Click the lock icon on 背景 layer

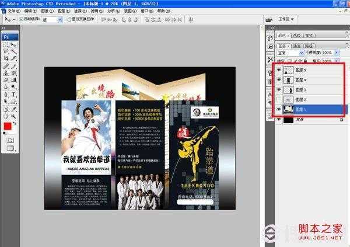click(x=341, y=120)
